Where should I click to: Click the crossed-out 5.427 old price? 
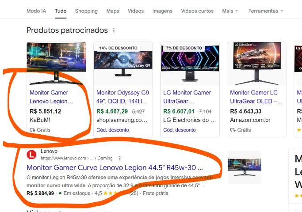(x=138, y=112)
